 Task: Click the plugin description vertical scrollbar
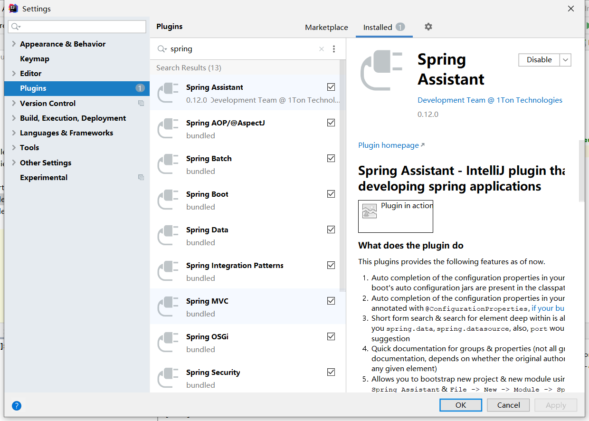pos(582,171)
